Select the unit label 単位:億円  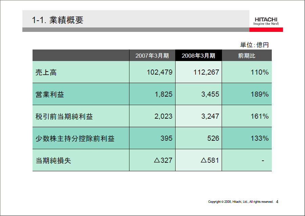255,45
